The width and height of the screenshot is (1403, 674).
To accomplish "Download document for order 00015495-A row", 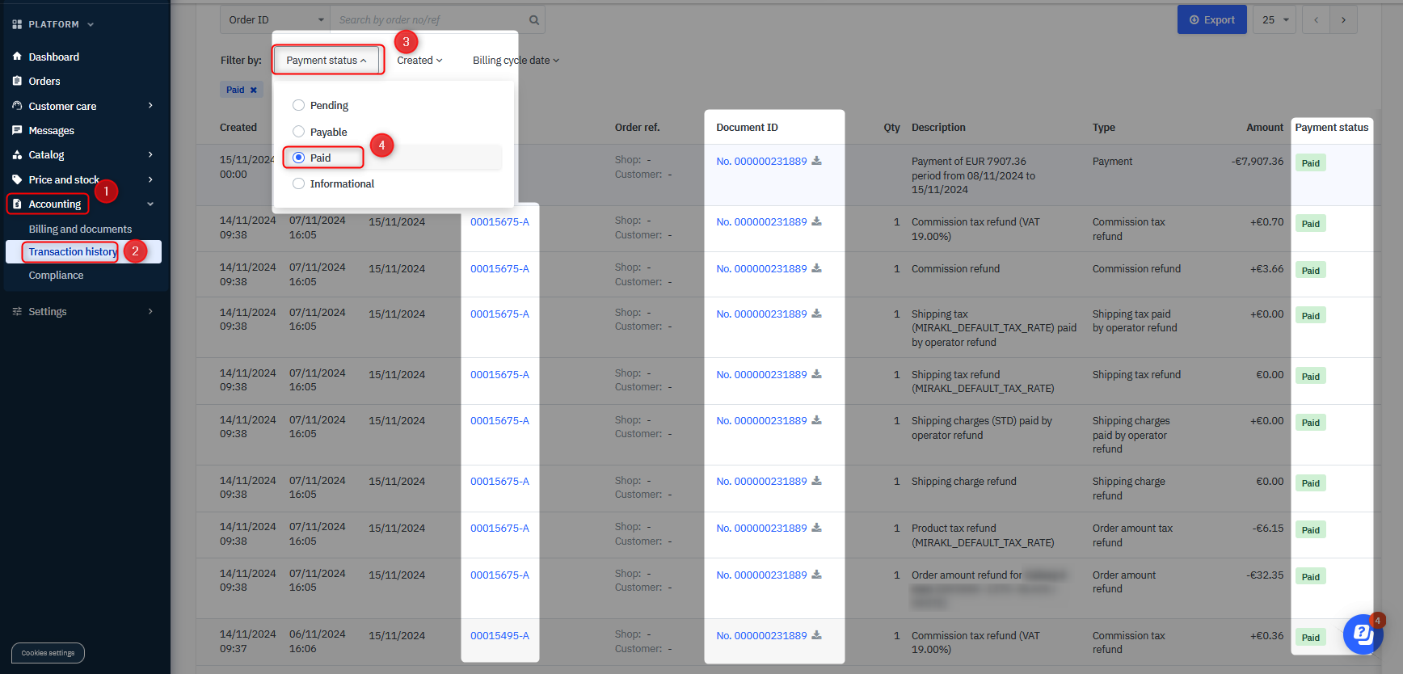I will click(817, 635).
